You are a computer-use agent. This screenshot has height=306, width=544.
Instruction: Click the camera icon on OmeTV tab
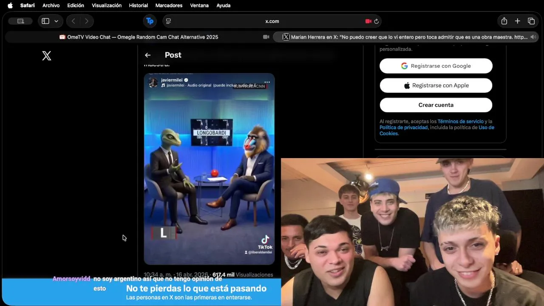tap(266, 37)
